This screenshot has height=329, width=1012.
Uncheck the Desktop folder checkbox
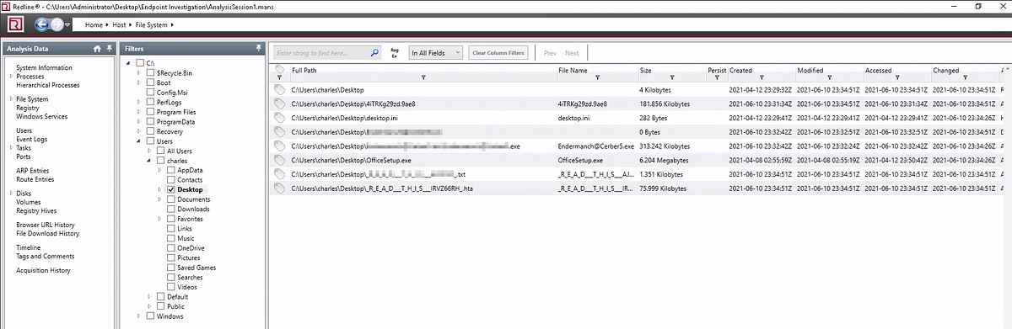coord(170,190)
